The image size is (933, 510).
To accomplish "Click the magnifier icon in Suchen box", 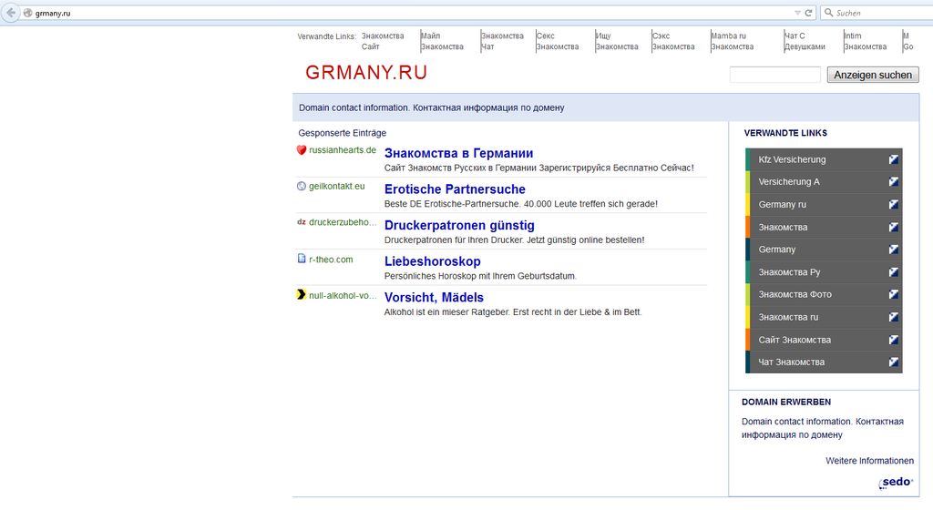I will point(828,13).
